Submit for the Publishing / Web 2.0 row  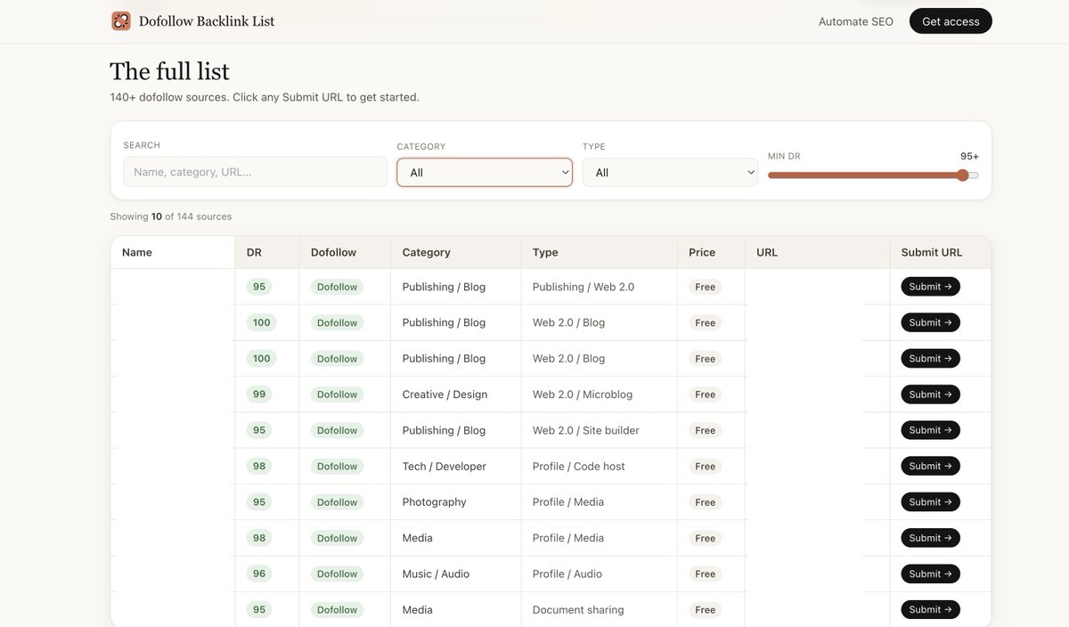pyautogui.click(x=931, y=287)
